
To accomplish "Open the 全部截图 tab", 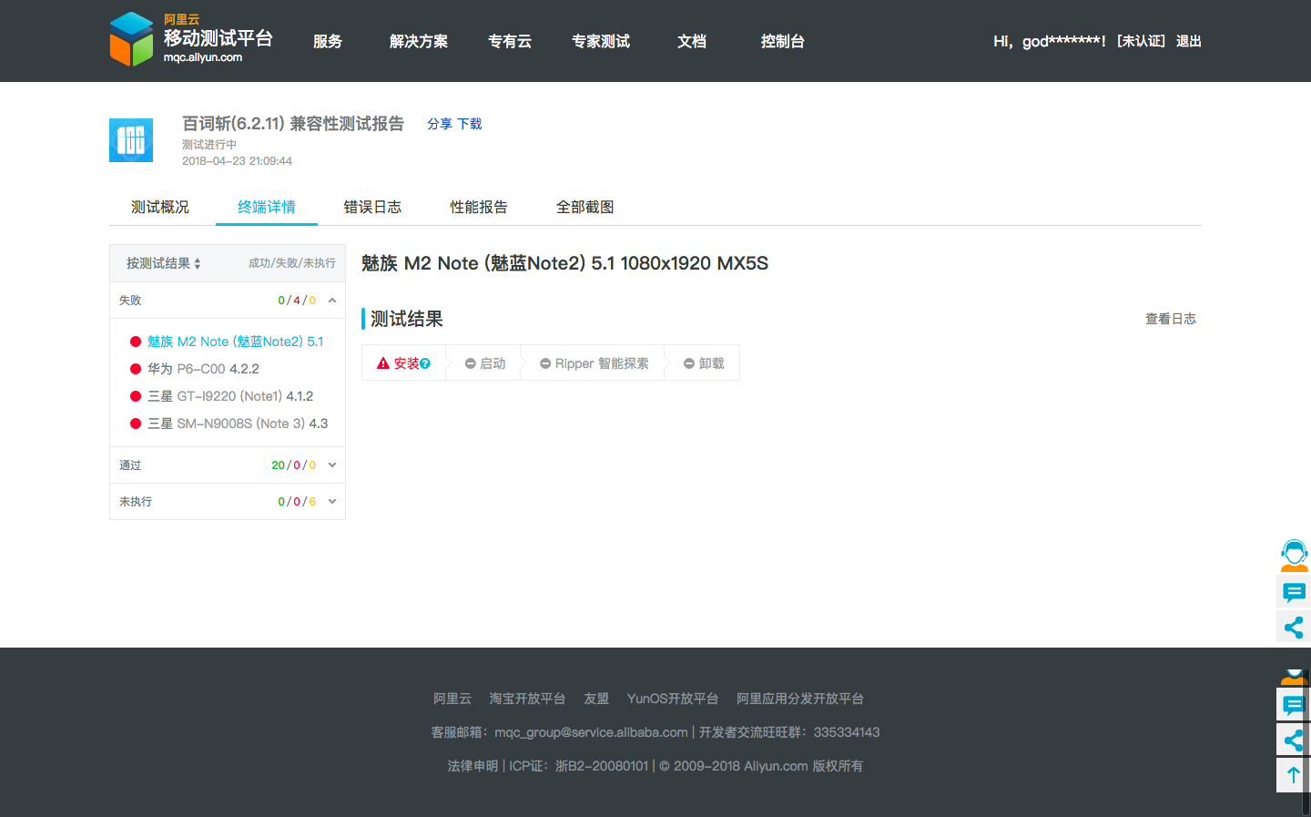I will point(585,207).
